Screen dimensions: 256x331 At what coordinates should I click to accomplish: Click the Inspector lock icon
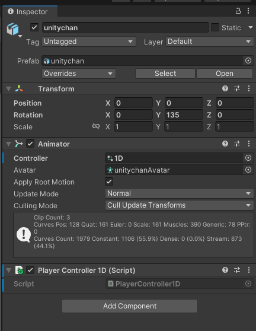(x=238, y=11)
